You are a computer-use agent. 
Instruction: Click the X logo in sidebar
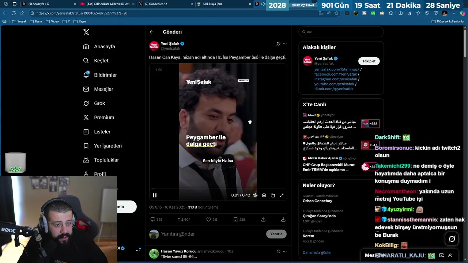[x=86, y=32]
